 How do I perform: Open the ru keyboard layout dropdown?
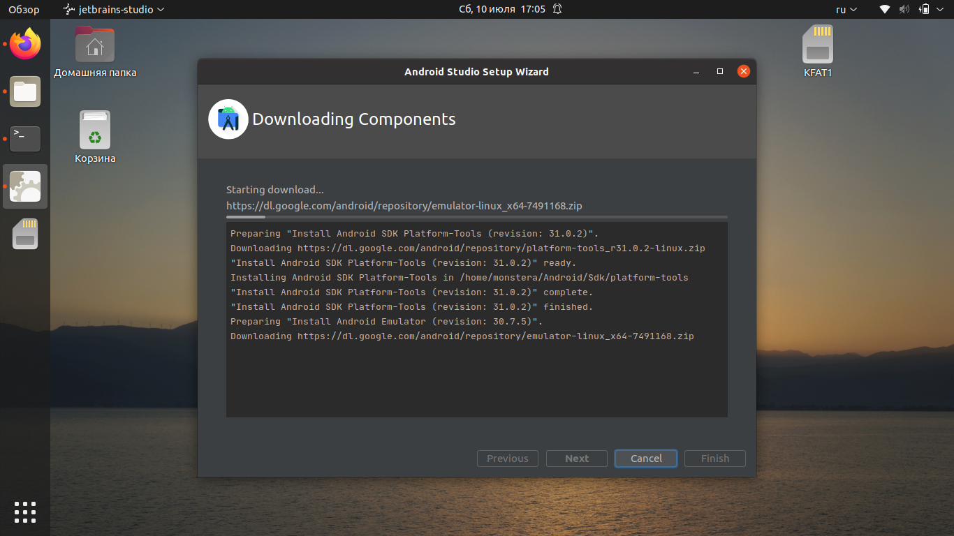coord(846,10)
